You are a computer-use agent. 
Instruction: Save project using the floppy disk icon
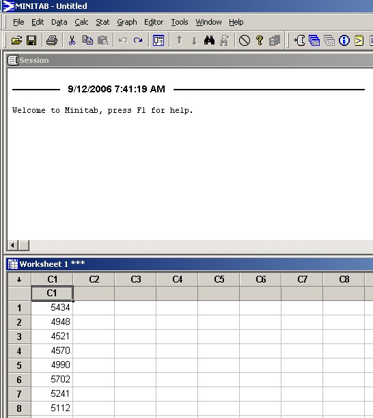pyautogui.click(x=31, y=40)
